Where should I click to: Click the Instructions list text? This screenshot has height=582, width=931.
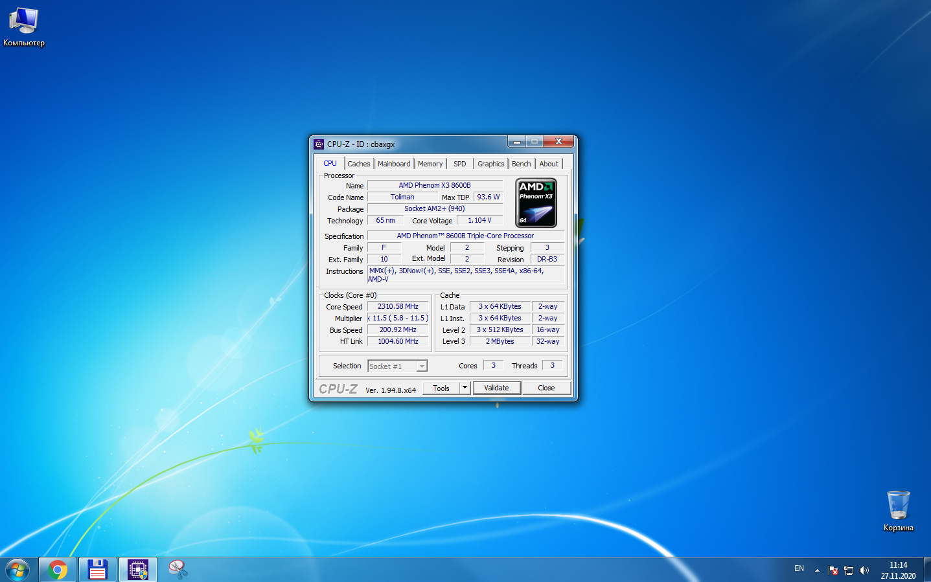[465, 274]
